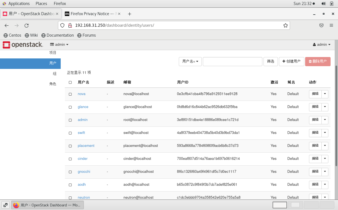Check the glance user checkbox
The image size is (338, 210).
point(70,107)
